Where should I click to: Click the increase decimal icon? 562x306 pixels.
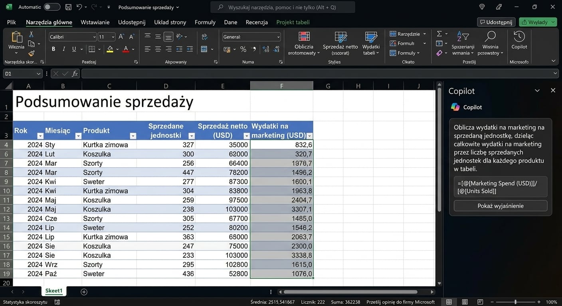[266, 49]
